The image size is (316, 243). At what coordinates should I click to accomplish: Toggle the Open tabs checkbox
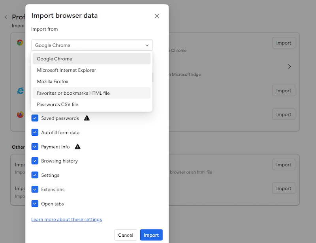35,204
